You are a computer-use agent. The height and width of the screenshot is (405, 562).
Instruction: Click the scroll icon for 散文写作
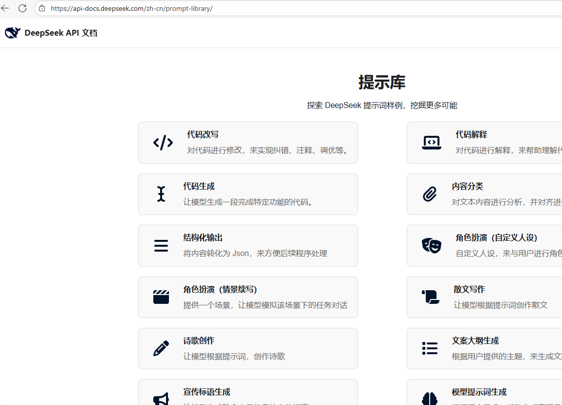click(431, 297)
